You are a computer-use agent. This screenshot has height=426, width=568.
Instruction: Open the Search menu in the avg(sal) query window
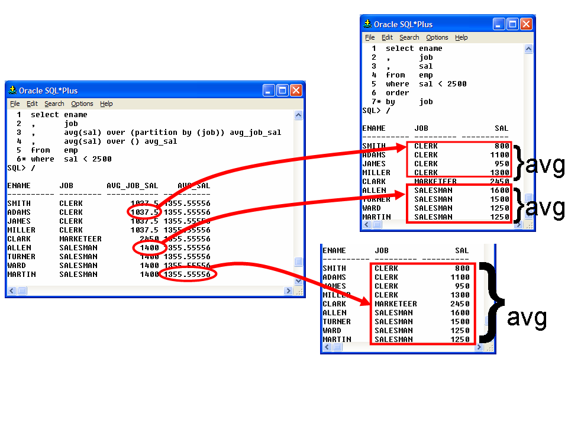click(54, 104)
